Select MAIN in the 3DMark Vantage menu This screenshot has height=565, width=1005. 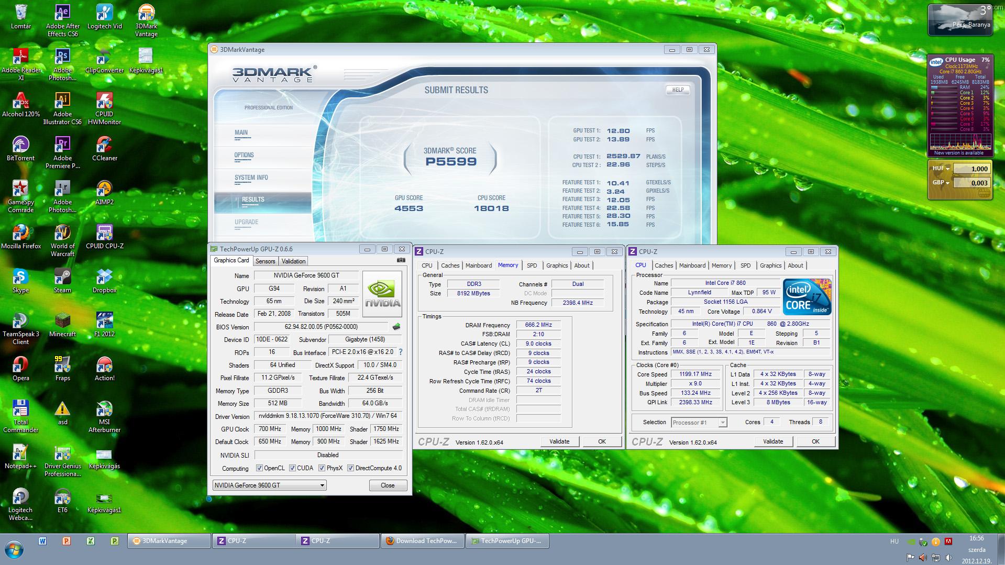click(x=241, y=132)
